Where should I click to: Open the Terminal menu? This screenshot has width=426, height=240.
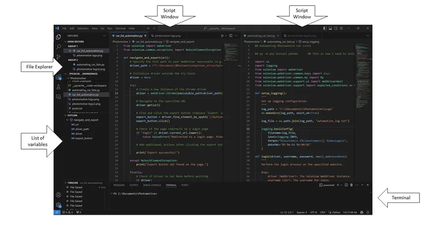120,28
